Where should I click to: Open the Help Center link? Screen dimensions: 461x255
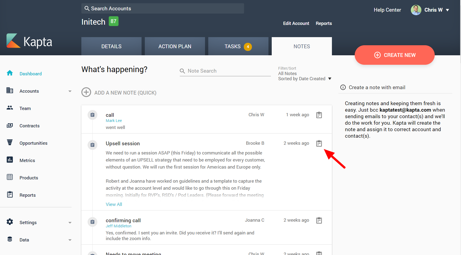(x=387, y=10)
